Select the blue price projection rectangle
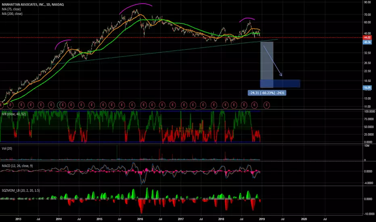Screen dimensions: 376x222 (280, 84)
